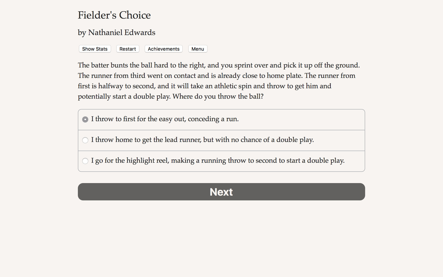Restart the Fielder's Choice story

(x=127, y=49)
